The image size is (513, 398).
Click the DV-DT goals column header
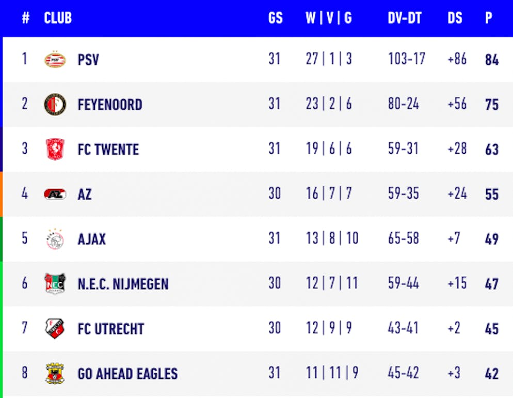405,18
